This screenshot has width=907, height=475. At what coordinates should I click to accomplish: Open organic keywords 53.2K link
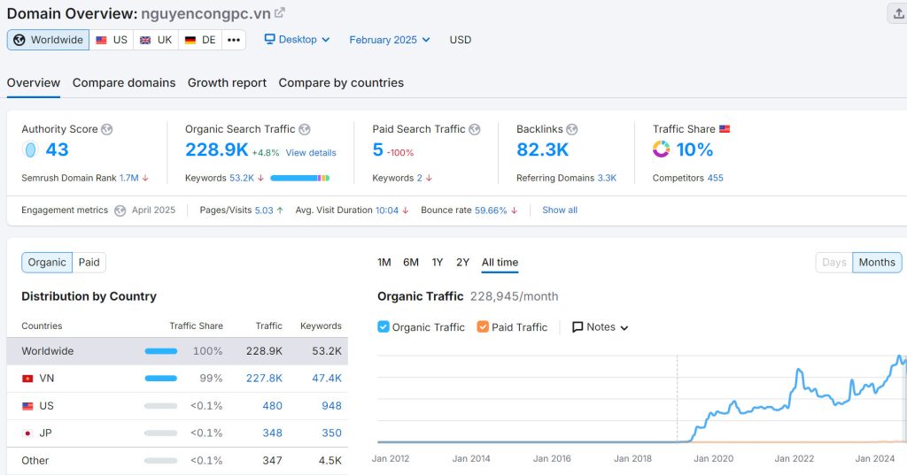242,178
